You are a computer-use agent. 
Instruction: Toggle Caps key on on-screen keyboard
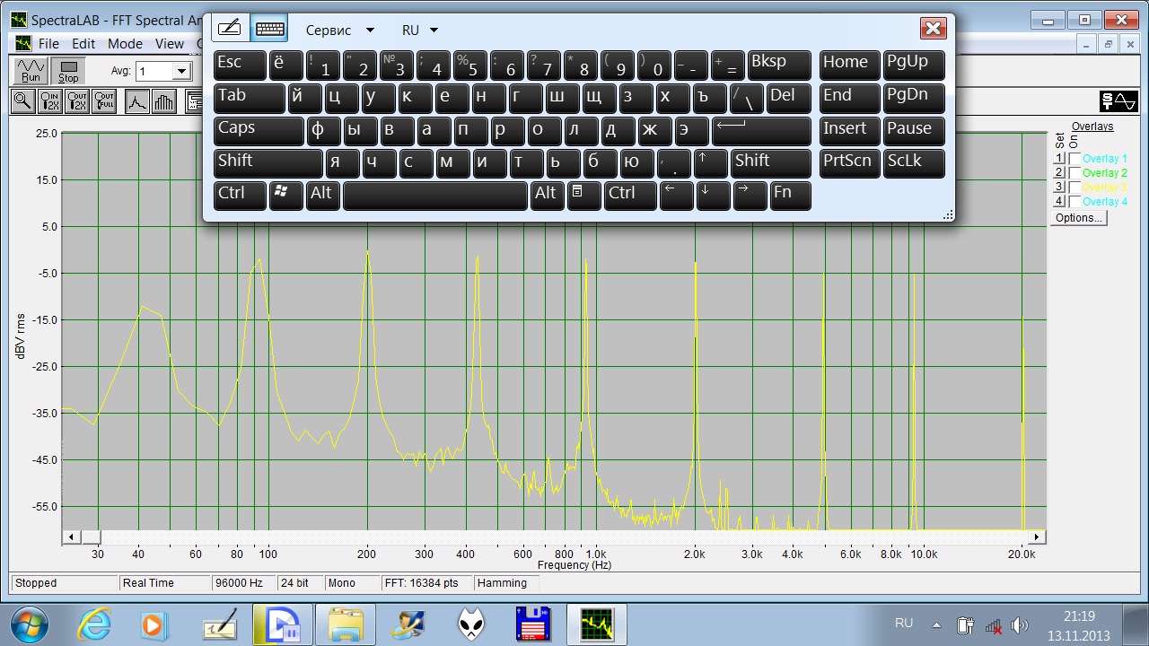pos(259,130)
